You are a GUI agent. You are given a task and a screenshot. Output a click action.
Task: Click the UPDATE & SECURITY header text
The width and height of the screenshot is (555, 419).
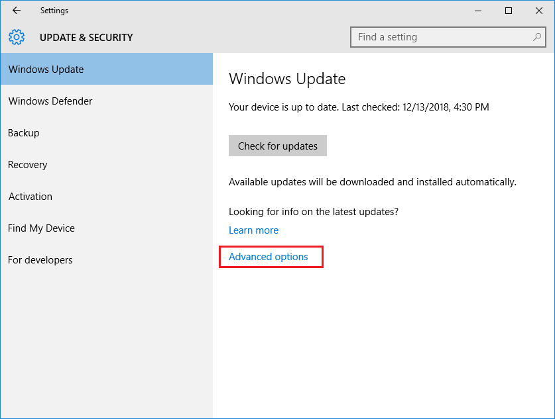point(86,38)
